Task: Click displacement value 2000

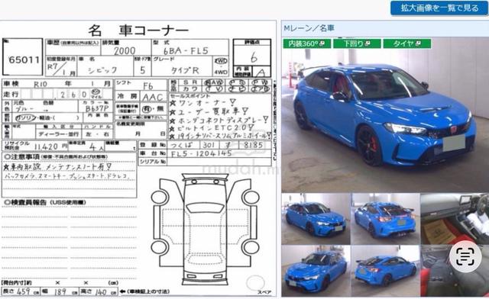Action: pos(125,51)
